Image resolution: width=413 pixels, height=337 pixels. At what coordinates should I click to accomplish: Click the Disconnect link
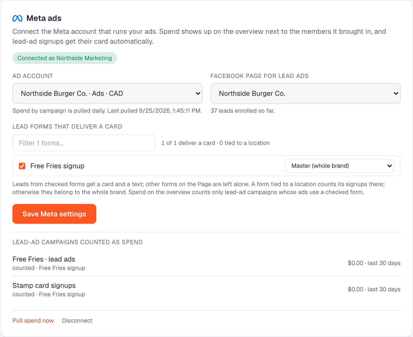[x=77, y=321]
